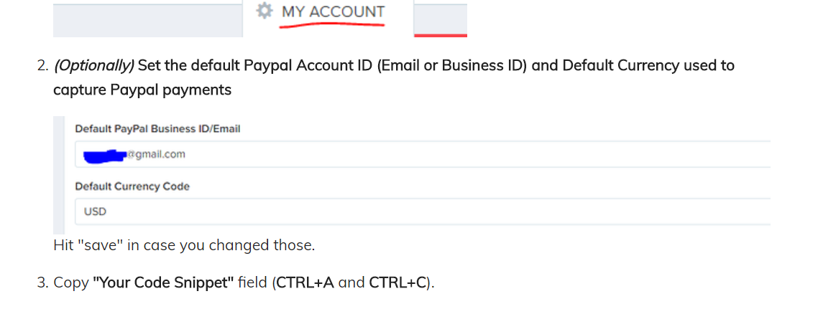This screenshot has width=818, height=309.
Task: Click the "capture Paypal payments" text line
Action: click(142, 90)
